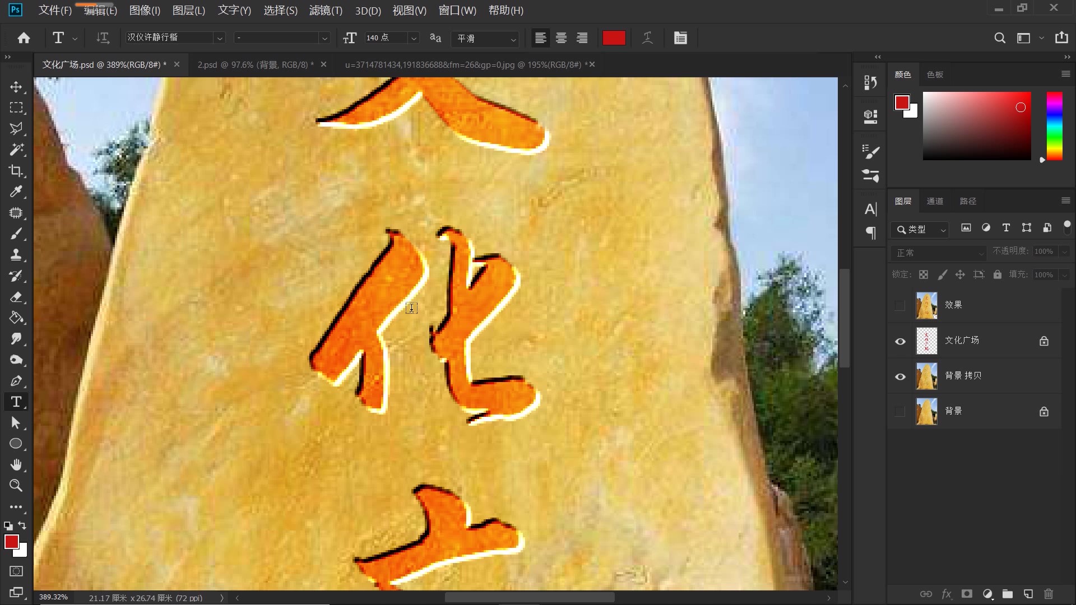Change the text color swatch in options bar
This screenshot has height=605, width=1076.
pos(613,38)
